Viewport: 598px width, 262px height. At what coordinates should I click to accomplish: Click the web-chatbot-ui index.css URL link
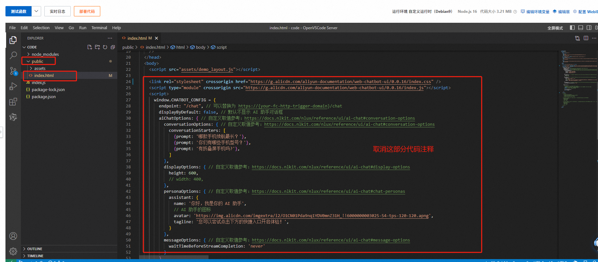(x=341, y=82)
